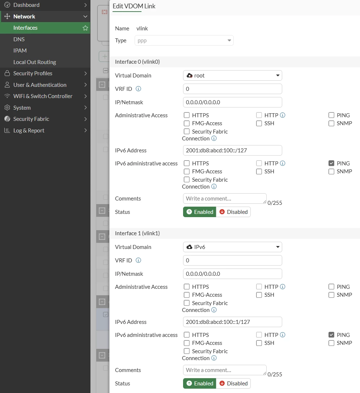Expand the Security Profiles chevron
This screenshot has height=393, width=360.
tap(85, 73)
